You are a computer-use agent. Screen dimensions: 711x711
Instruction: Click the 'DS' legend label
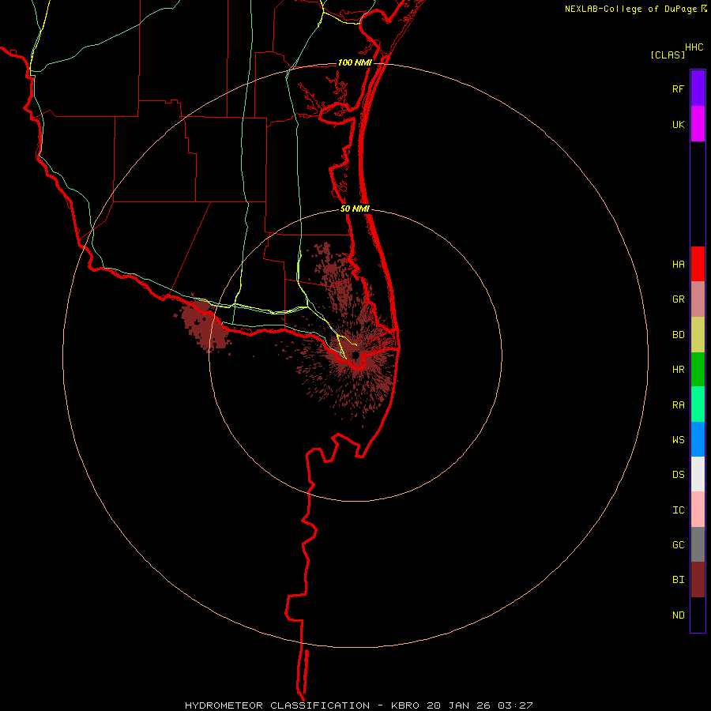[678, 475]
